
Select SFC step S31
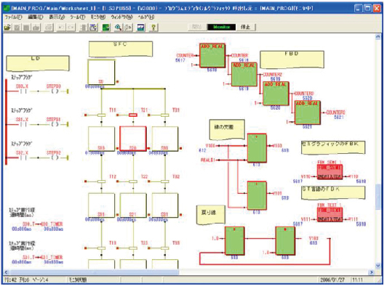click(x=165, y=205)
